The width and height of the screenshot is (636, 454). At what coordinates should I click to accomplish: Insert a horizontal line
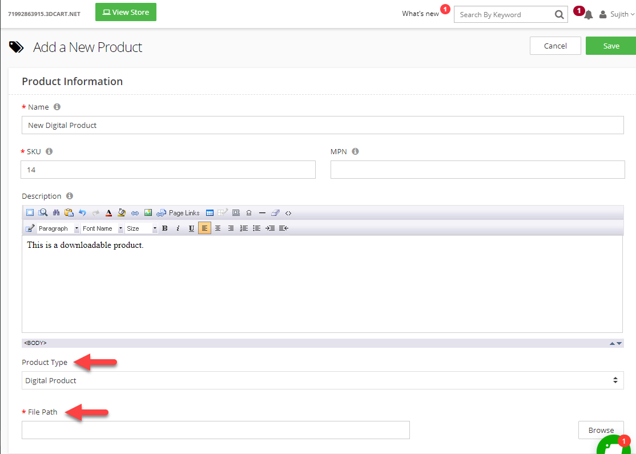tap(262, 213)
